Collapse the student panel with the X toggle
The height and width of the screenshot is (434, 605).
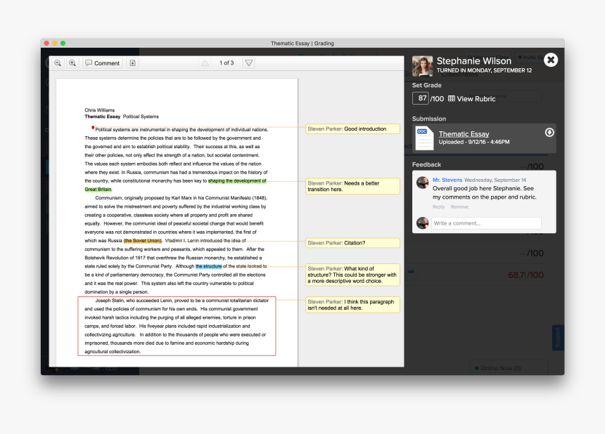(550, 60)
